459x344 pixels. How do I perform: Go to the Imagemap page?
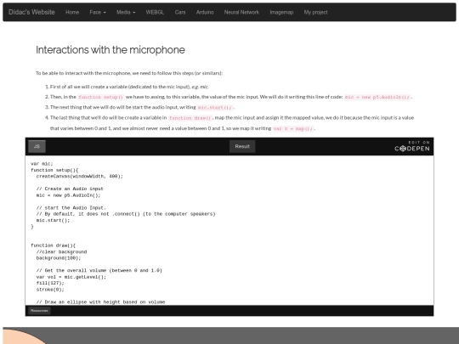pyautogui.click(x=281, y=12)
